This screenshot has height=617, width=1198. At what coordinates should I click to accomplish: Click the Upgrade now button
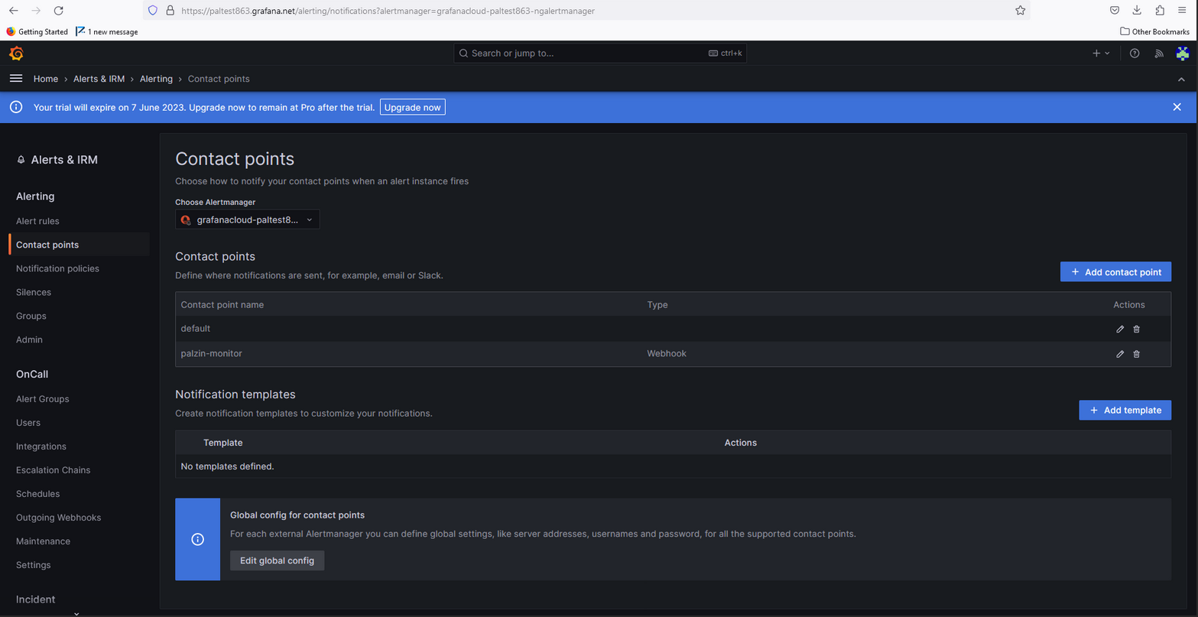click(412, 107)
